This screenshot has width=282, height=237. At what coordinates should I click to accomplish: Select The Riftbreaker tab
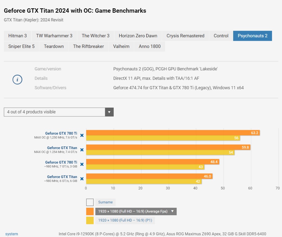tap(89, 46)
